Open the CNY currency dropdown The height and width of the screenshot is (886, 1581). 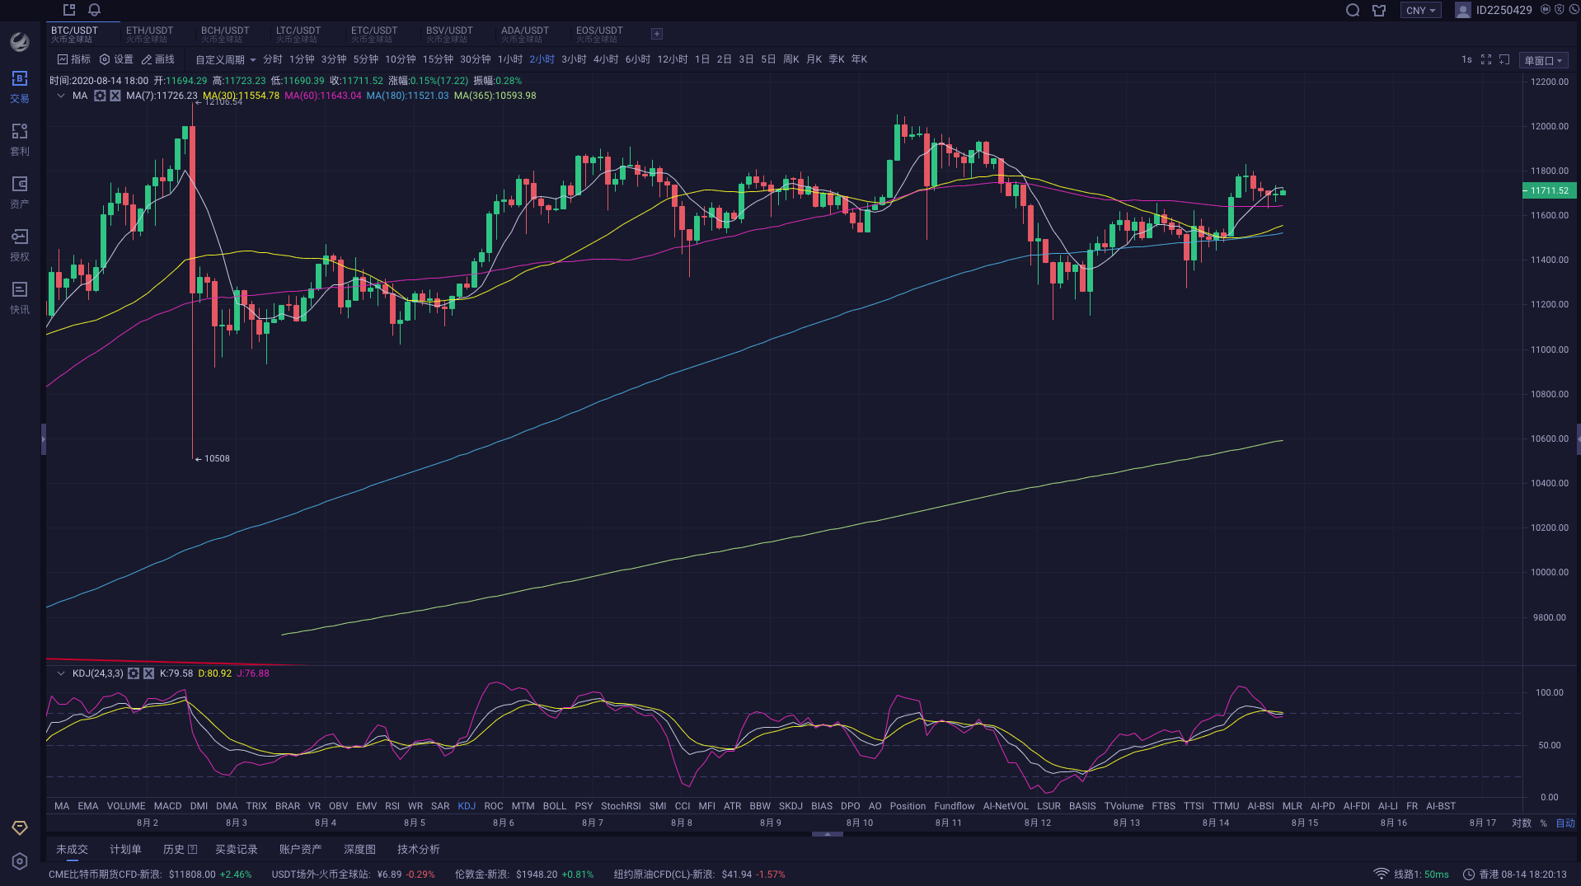(x=1419, y=10)
